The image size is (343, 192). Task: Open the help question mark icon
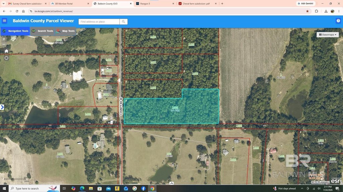(x=338, y=21)
